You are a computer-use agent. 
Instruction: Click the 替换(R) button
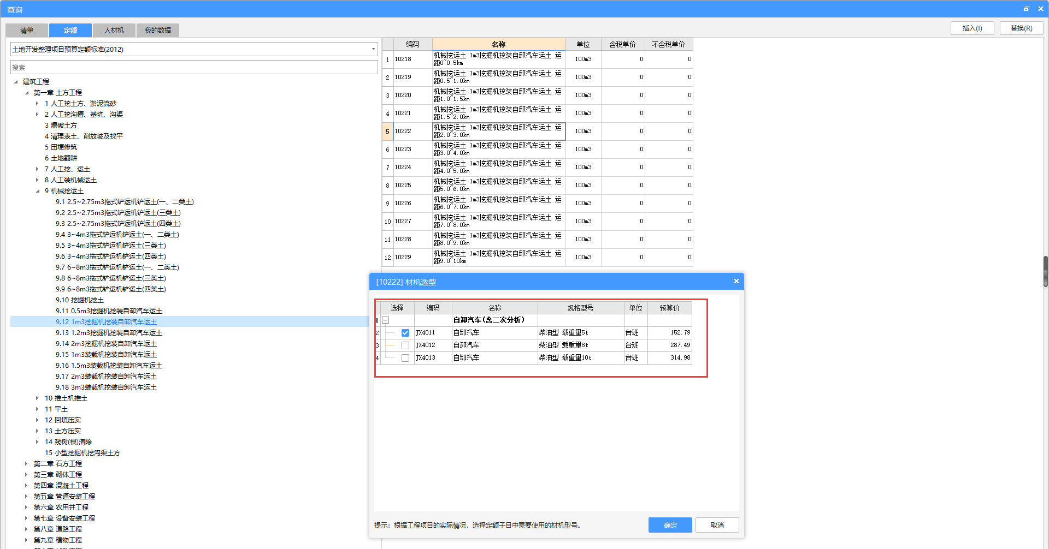point(1021,28)
